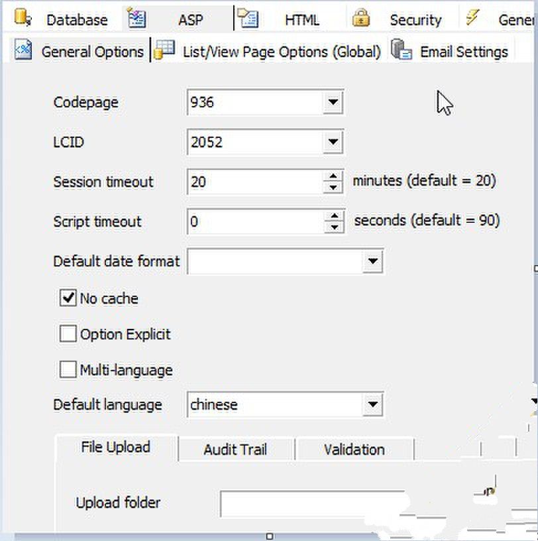Click the ASP page icon
Screen dimensions: 538x541
[x=136, y=19]
